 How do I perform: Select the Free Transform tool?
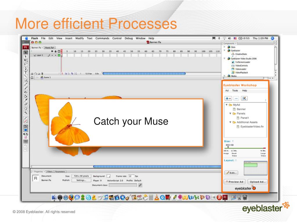click(26, 60)
